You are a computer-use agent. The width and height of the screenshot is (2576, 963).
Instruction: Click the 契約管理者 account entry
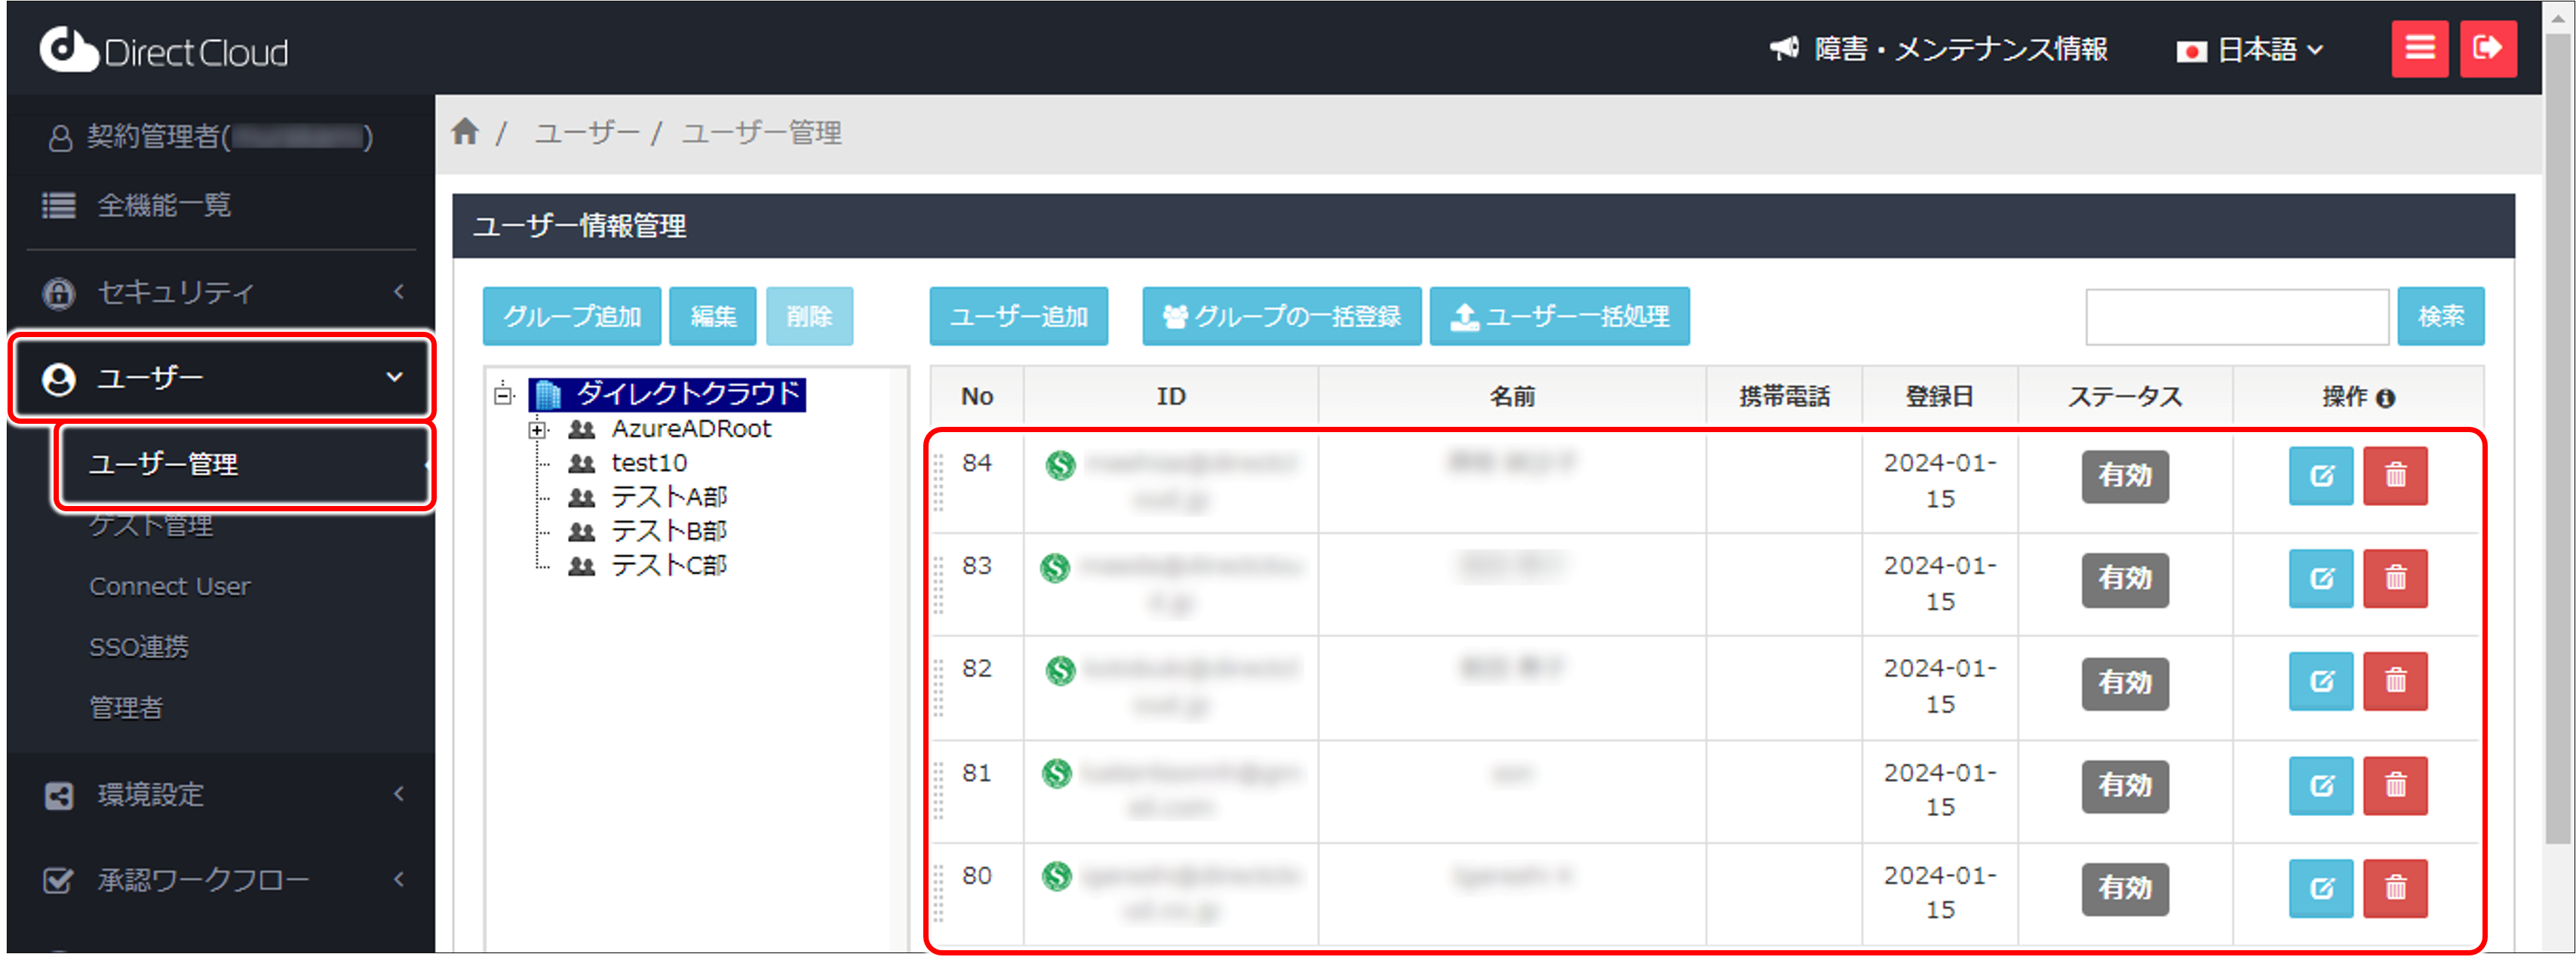coord(212,137)
